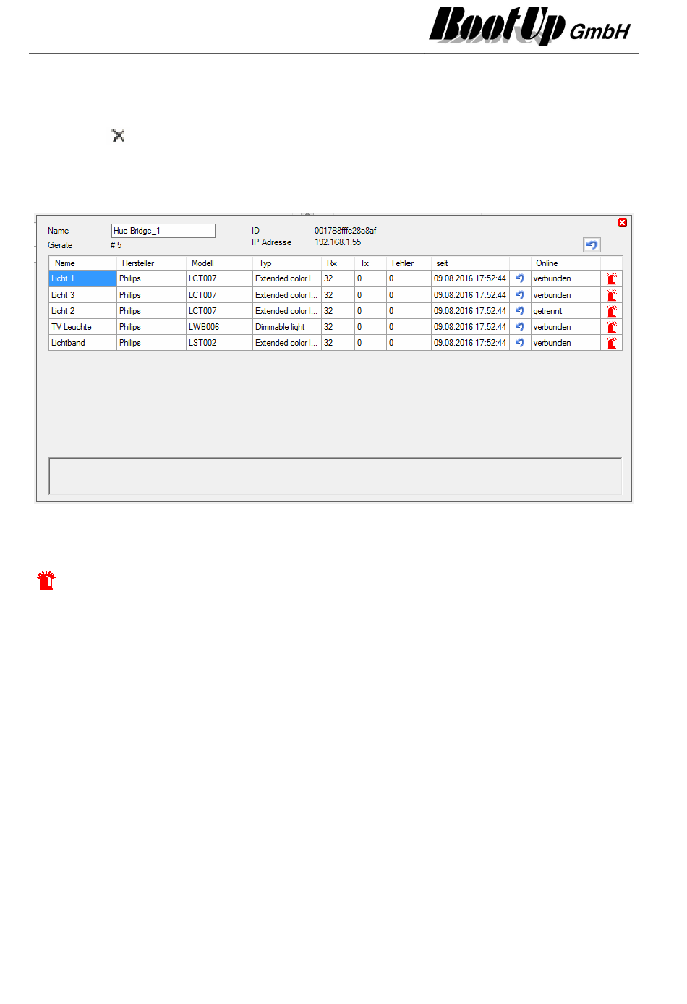
Task: Edit the Hue-Bridge_1 name field
Action: point(163,231)
